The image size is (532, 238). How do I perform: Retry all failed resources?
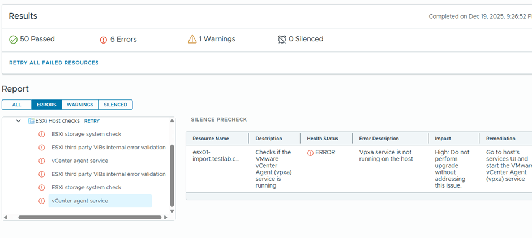[x=54, y=63]
